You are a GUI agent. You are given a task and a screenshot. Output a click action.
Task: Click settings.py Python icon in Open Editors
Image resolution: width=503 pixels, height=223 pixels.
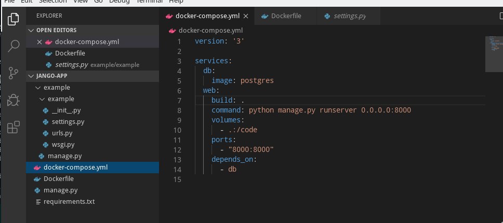[x=49, y=65]
